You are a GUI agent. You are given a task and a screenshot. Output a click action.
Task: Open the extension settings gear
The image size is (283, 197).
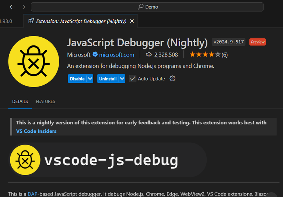coord(172,79)
